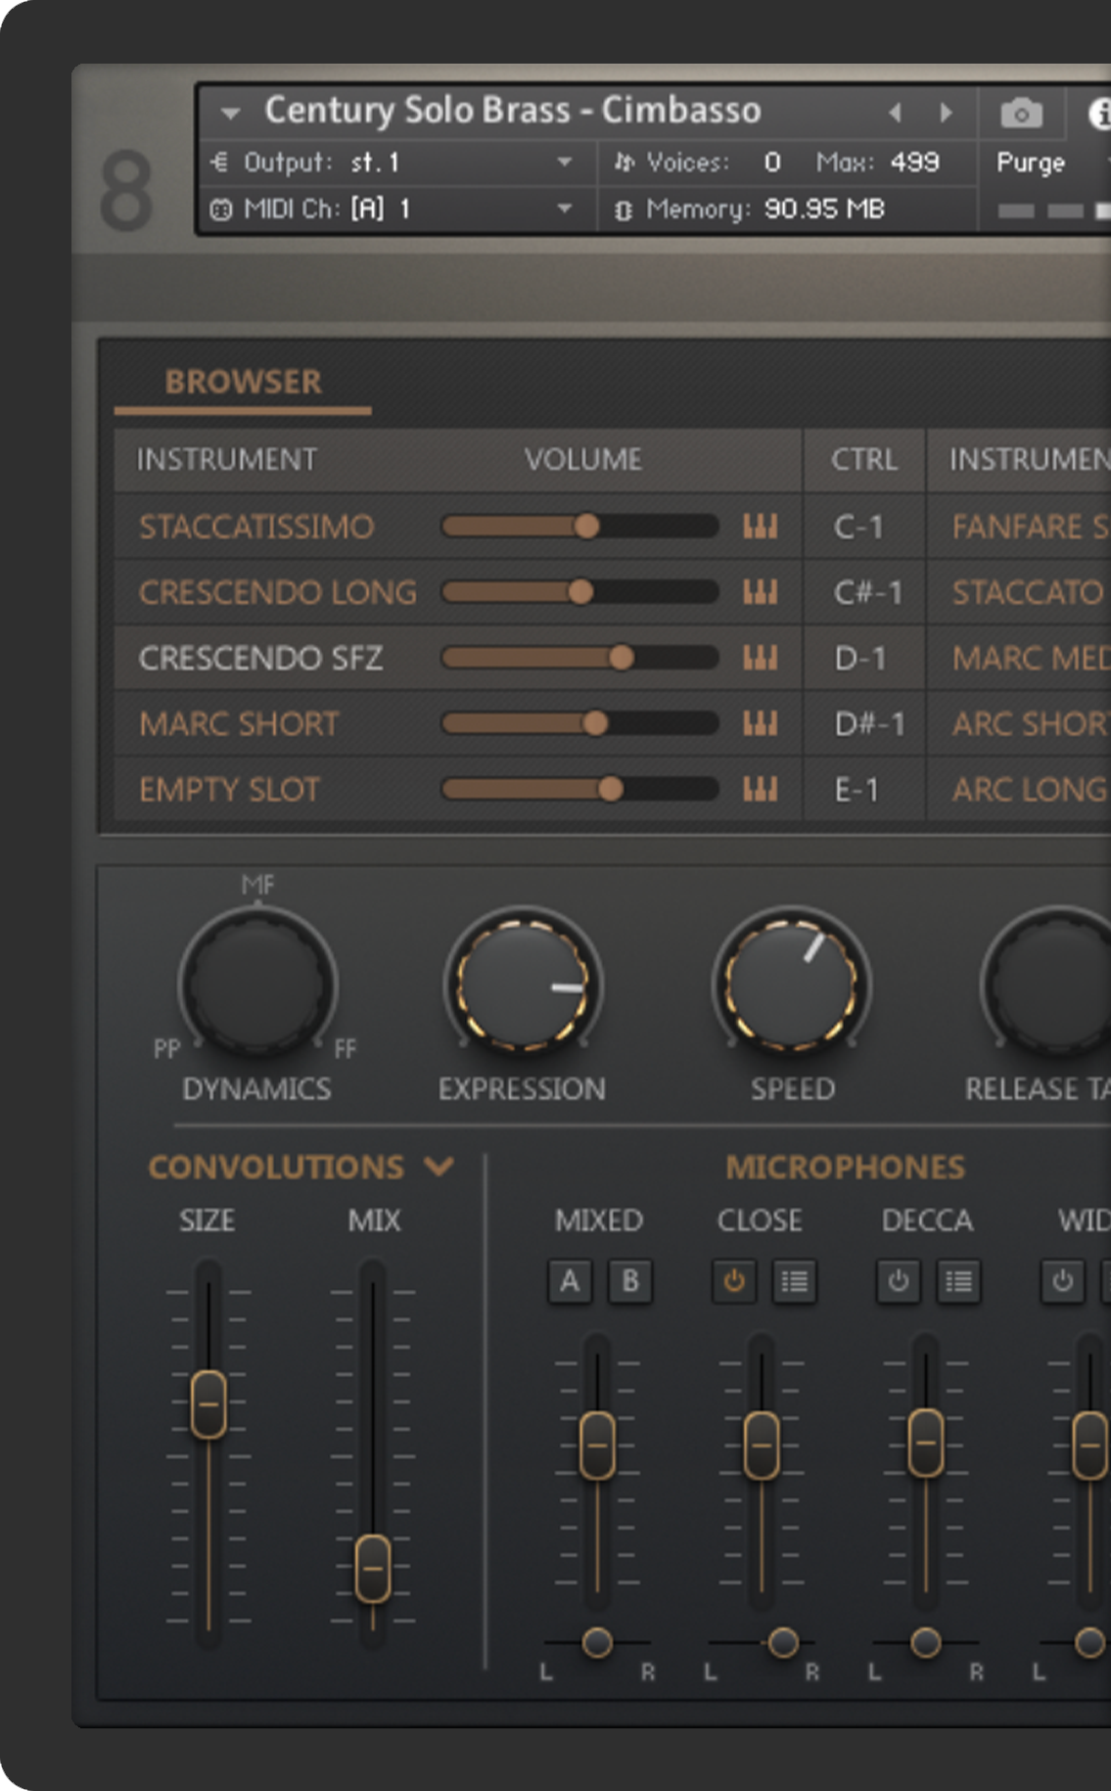Click the Max voices value 499

click(914, 161)
